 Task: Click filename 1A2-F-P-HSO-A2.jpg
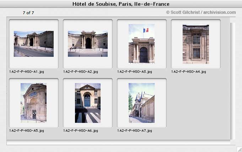(x=81, y=72)
